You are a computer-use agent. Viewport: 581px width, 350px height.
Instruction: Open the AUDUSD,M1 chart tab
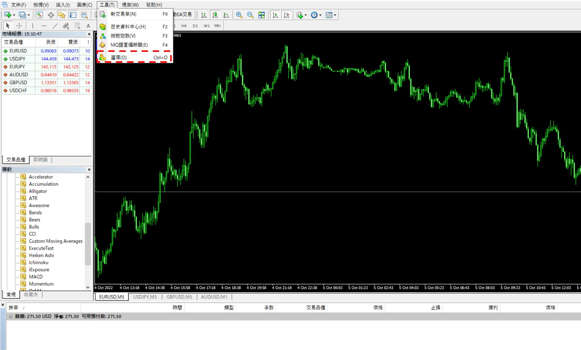[214, 297]
